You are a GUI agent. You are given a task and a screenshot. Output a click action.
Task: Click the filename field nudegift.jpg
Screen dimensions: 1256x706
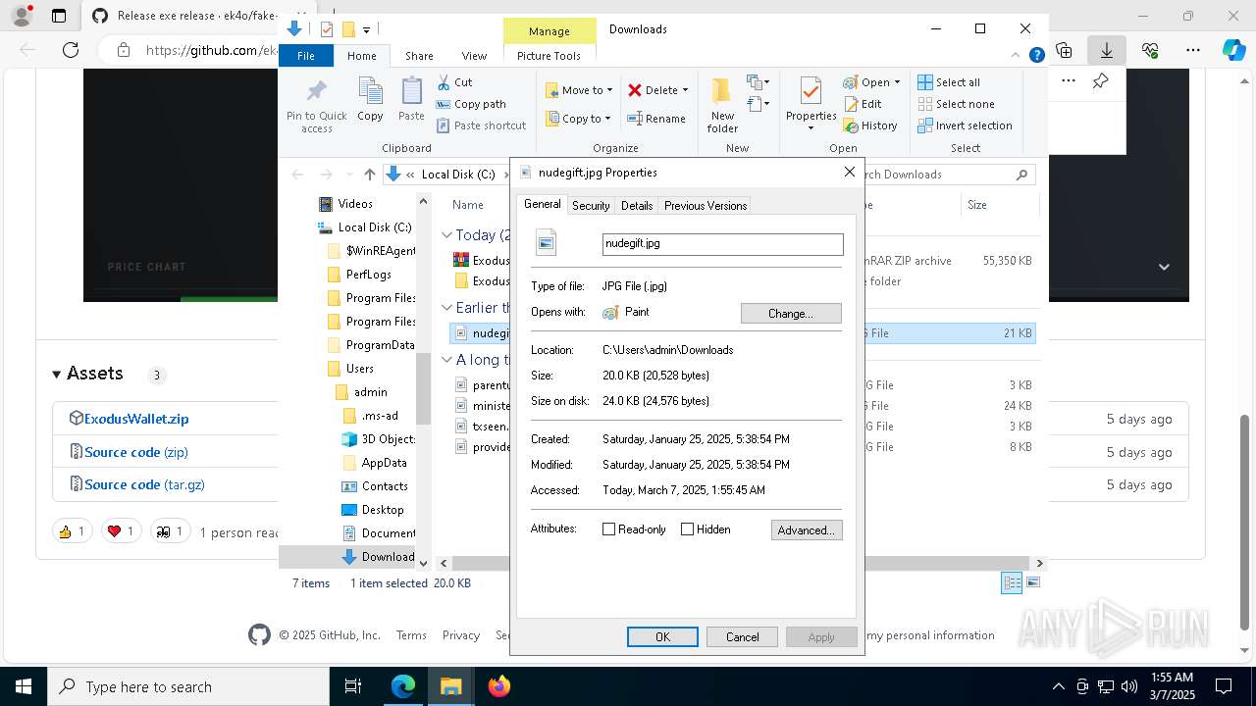pyautogui.click(x=723, y=244)
